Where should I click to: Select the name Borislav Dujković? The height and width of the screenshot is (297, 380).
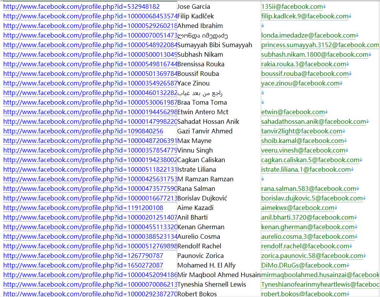pos(202,199)
